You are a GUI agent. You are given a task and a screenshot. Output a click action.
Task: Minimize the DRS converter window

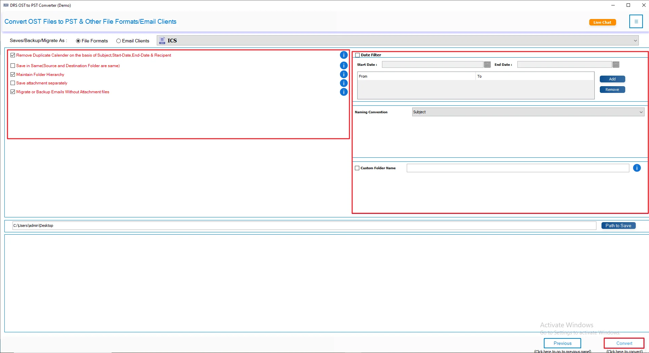click(x=613, y=5)
